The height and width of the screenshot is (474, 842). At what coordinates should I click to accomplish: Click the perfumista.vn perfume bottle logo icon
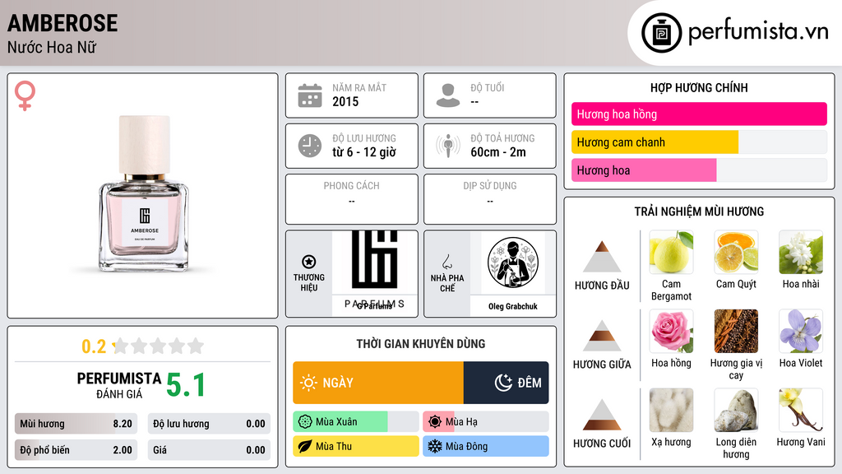[x=661, y=33]
